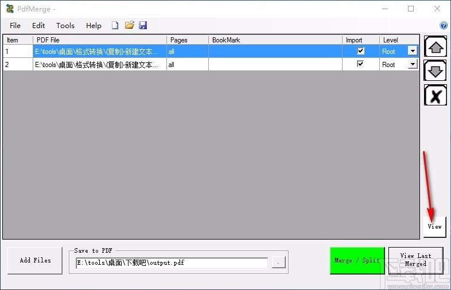Viewport: 451px width, 290px height.
Task: Click the Save to PDF path field
Action: pyautogui.click(x=172, y=262)
